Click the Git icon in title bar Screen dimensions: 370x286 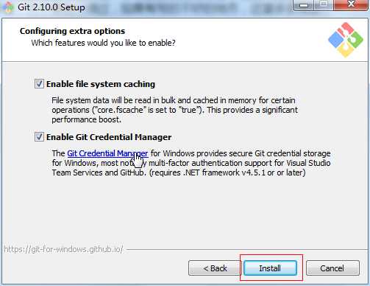click(x=7, y=7)
